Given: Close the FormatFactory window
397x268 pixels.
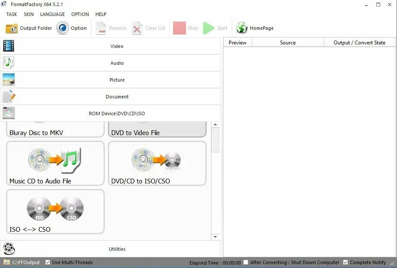Looking at the screenshot, I should 390,5.
